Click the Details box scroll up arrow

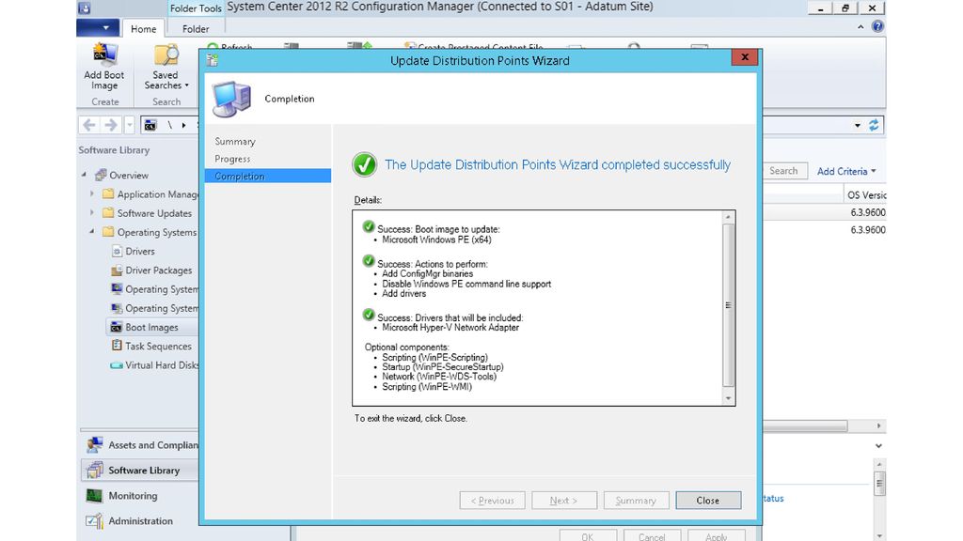729,217
